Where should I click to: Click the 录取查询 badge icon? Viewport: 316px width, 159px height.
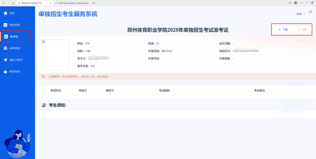[x=5, y=48]
